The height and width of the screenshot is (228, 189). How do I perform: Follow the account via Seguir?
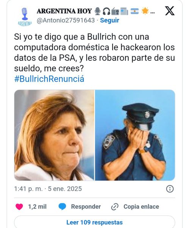109,21
